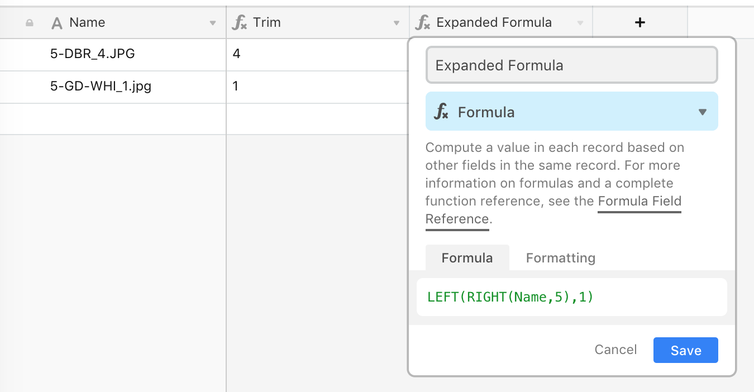Select Trim cell showing value 4
This screenshot has height=392, width=754.
318,54
